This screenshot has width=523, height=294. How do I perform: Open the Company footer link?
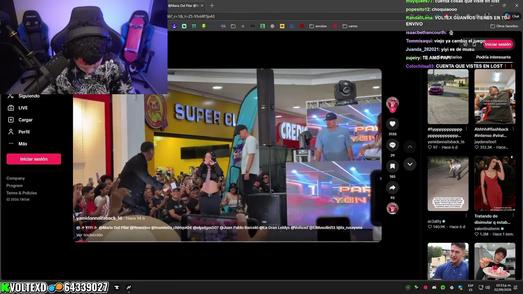(x=16, y=178)
